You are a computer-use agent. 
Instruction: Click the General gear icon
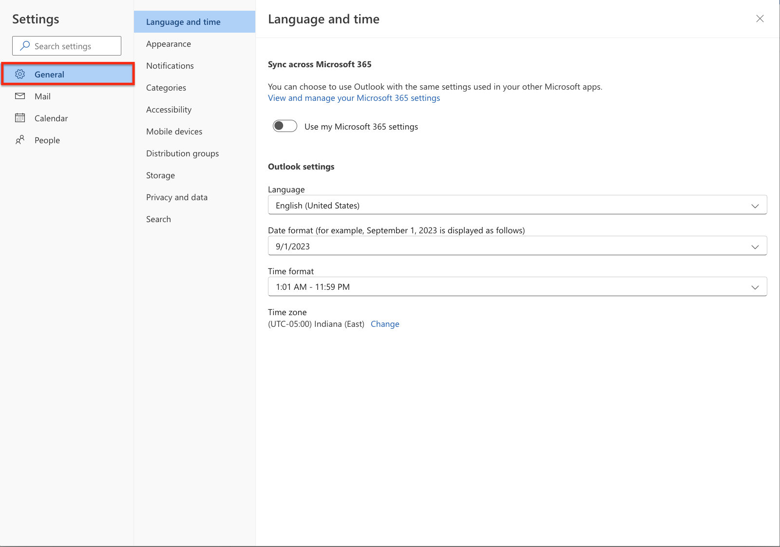20,74
